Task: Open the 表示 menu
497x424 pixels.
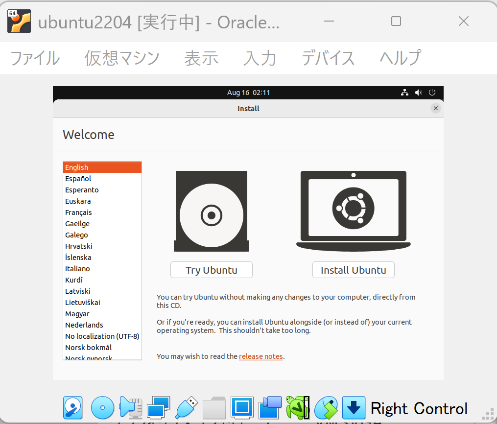Action: point(201,58)
